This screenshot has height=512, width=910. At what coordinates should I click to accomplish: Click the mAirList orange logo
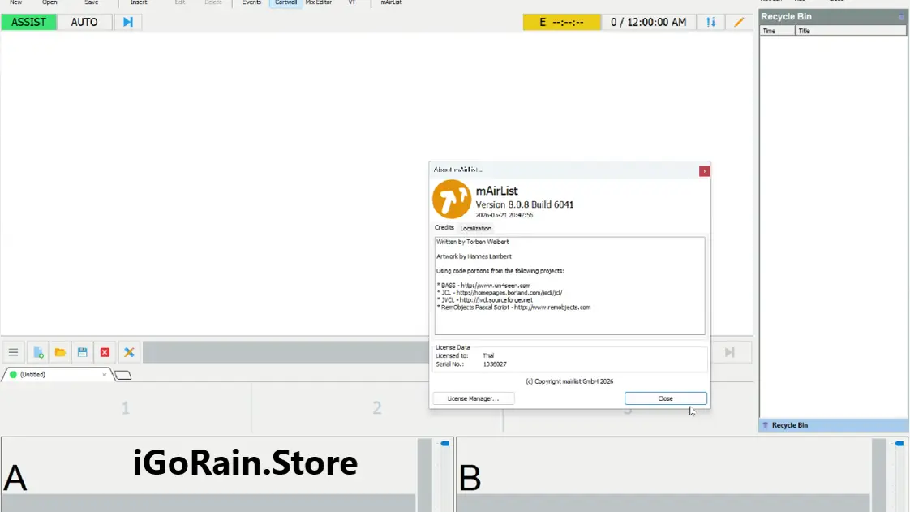click(x=452, y=199)
